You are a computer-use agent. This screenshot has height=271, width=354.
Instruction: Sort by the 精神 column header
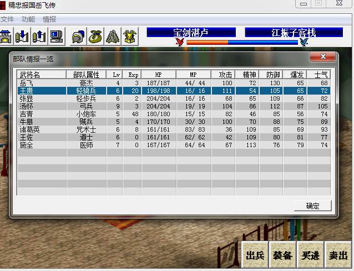click(x=247, y=75)
